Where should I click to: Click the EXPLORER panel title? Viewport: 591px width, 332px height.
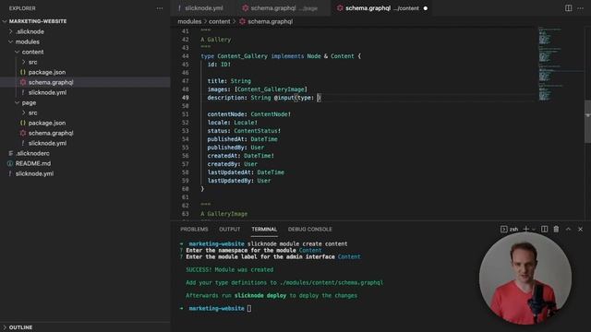[22, 8]
